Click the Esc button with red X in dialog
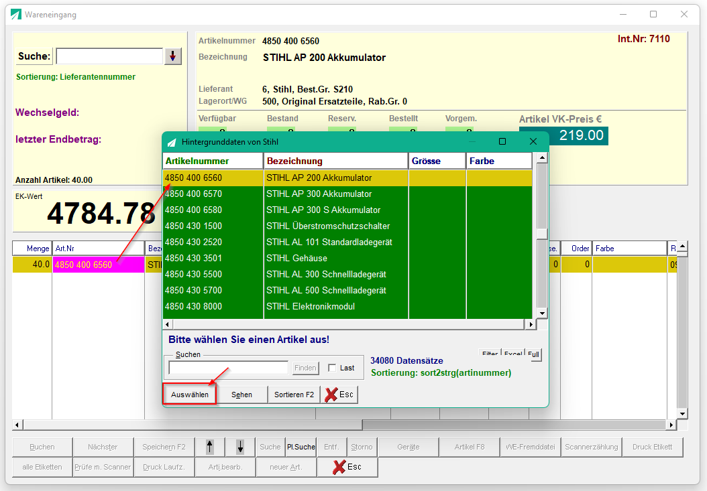This screenshot has width=707, height=491. [x=339, y=395]
